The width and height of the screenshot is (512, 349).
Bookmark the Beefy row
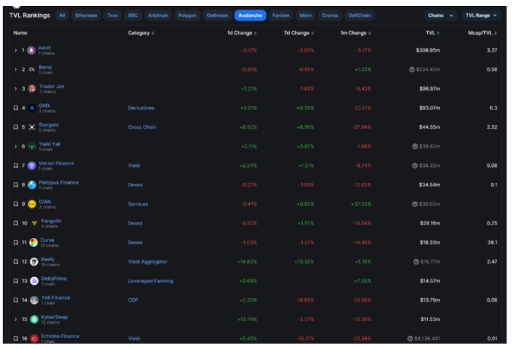point(16,262)
